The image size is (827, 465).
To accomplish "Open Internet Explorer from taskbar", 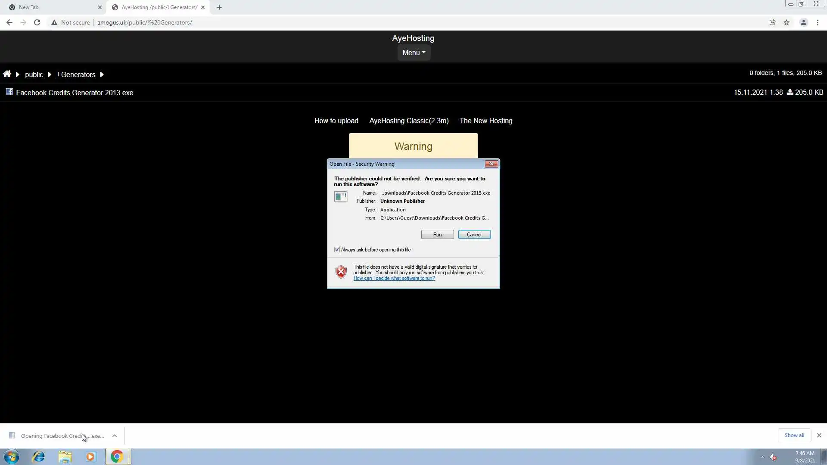I will 39,456.
